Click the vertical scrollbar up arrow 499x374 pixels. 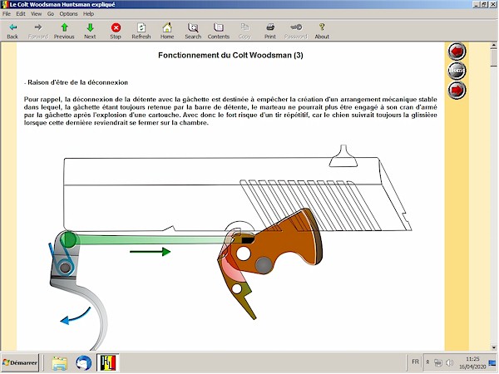pos(494,46)
